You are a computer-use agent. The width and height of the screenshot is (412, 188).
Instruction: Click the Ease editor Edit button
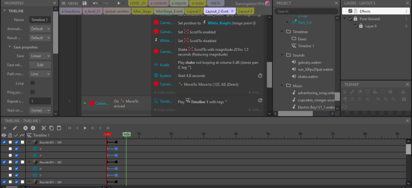[40, 65]
